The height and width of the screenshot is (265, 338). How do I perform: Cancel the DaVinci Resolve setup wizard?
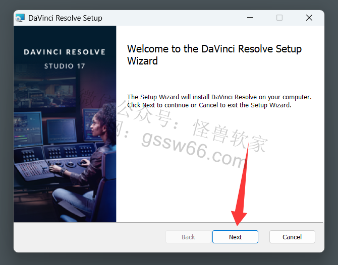(x=292, y=237)
